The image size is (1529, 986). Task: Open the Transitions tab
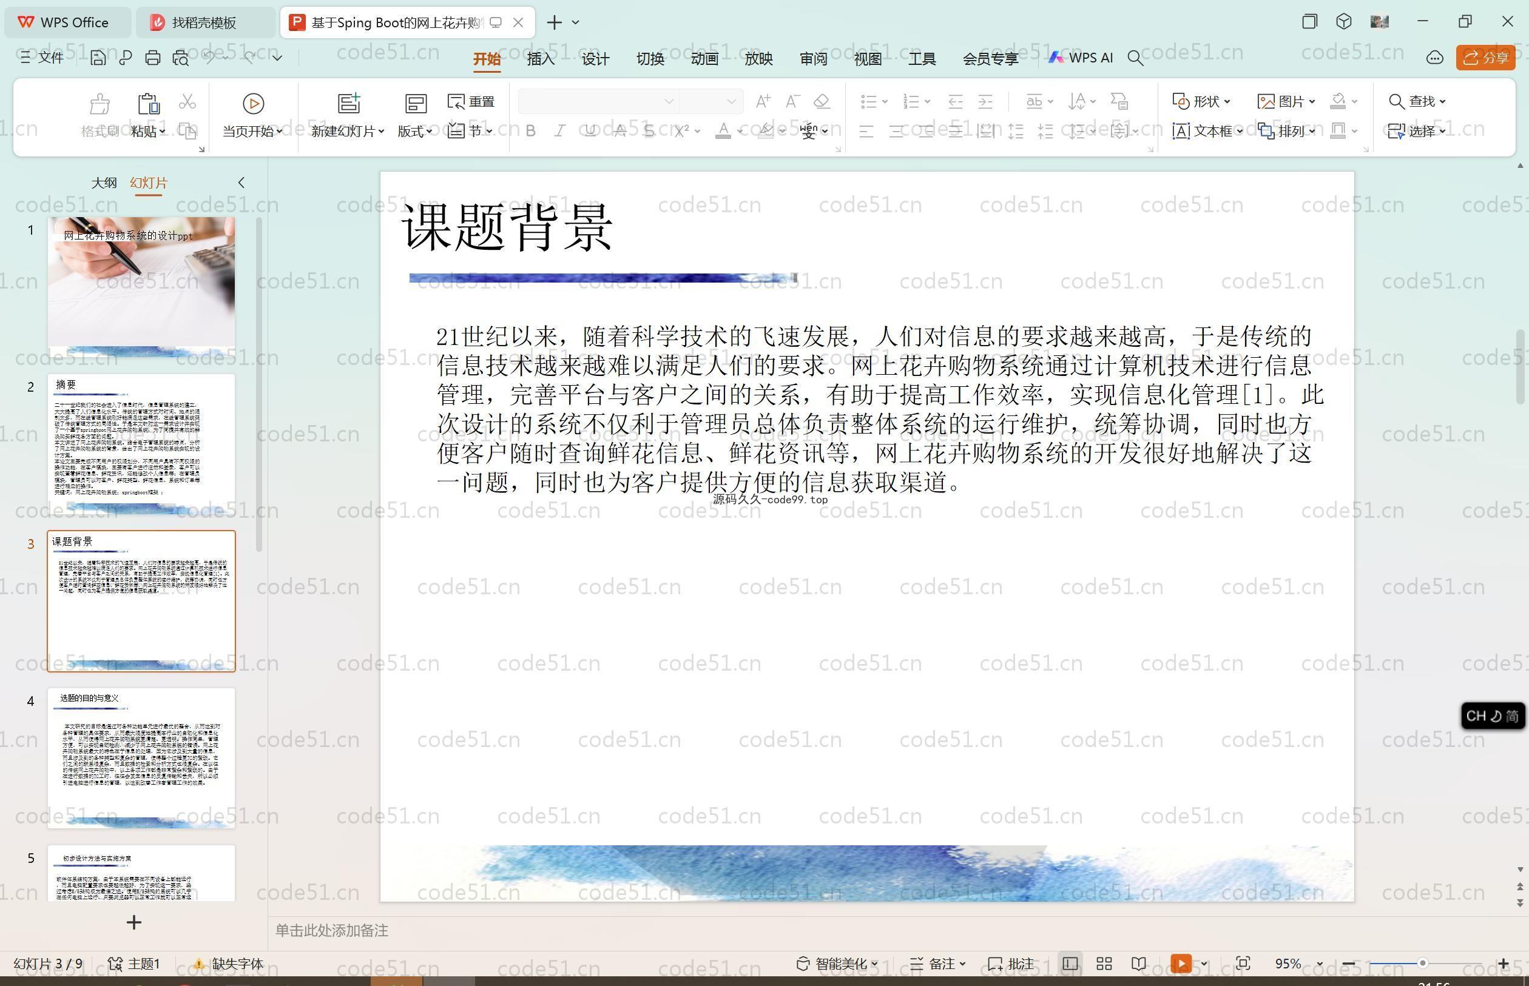pos(649,59)
